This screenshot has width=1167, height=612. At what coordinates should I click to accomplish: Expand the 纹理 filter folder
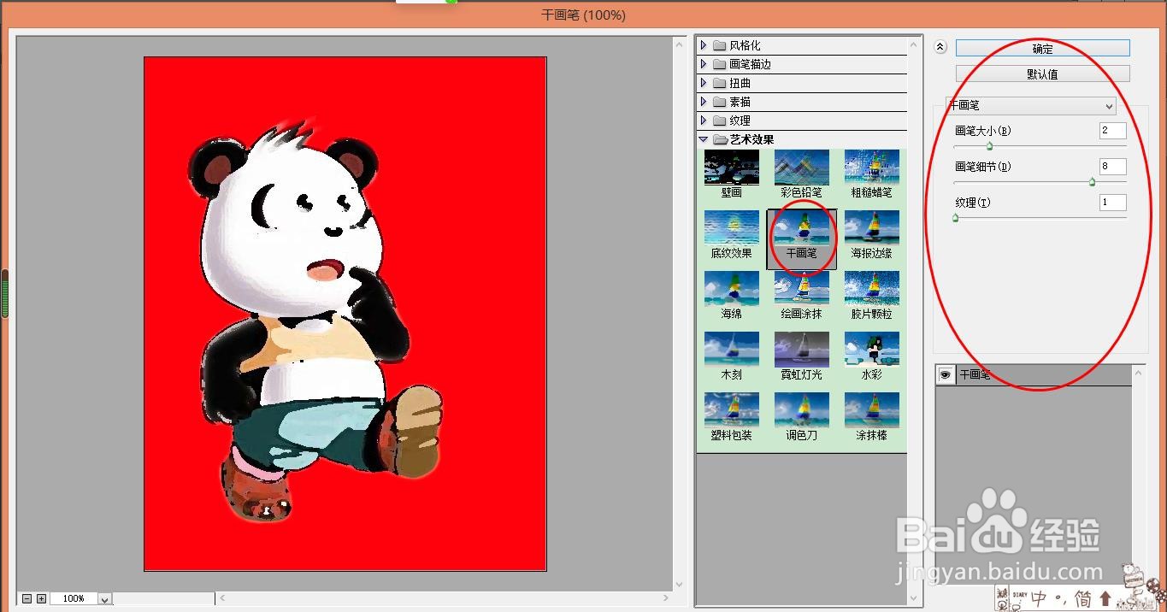704,121
